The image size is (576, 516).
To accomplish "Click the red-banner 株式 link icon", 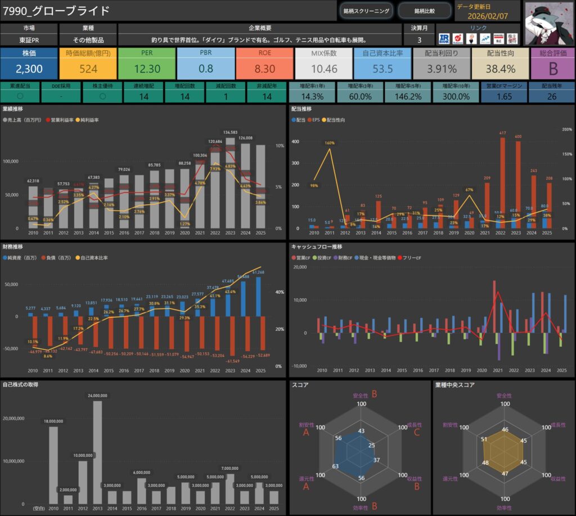I will [498, 38].
